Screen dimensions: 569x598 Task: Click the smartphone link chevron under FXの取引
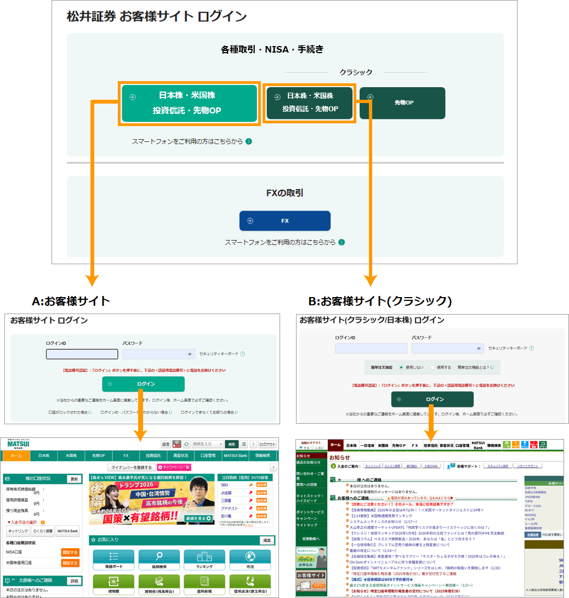coord(342,242)
